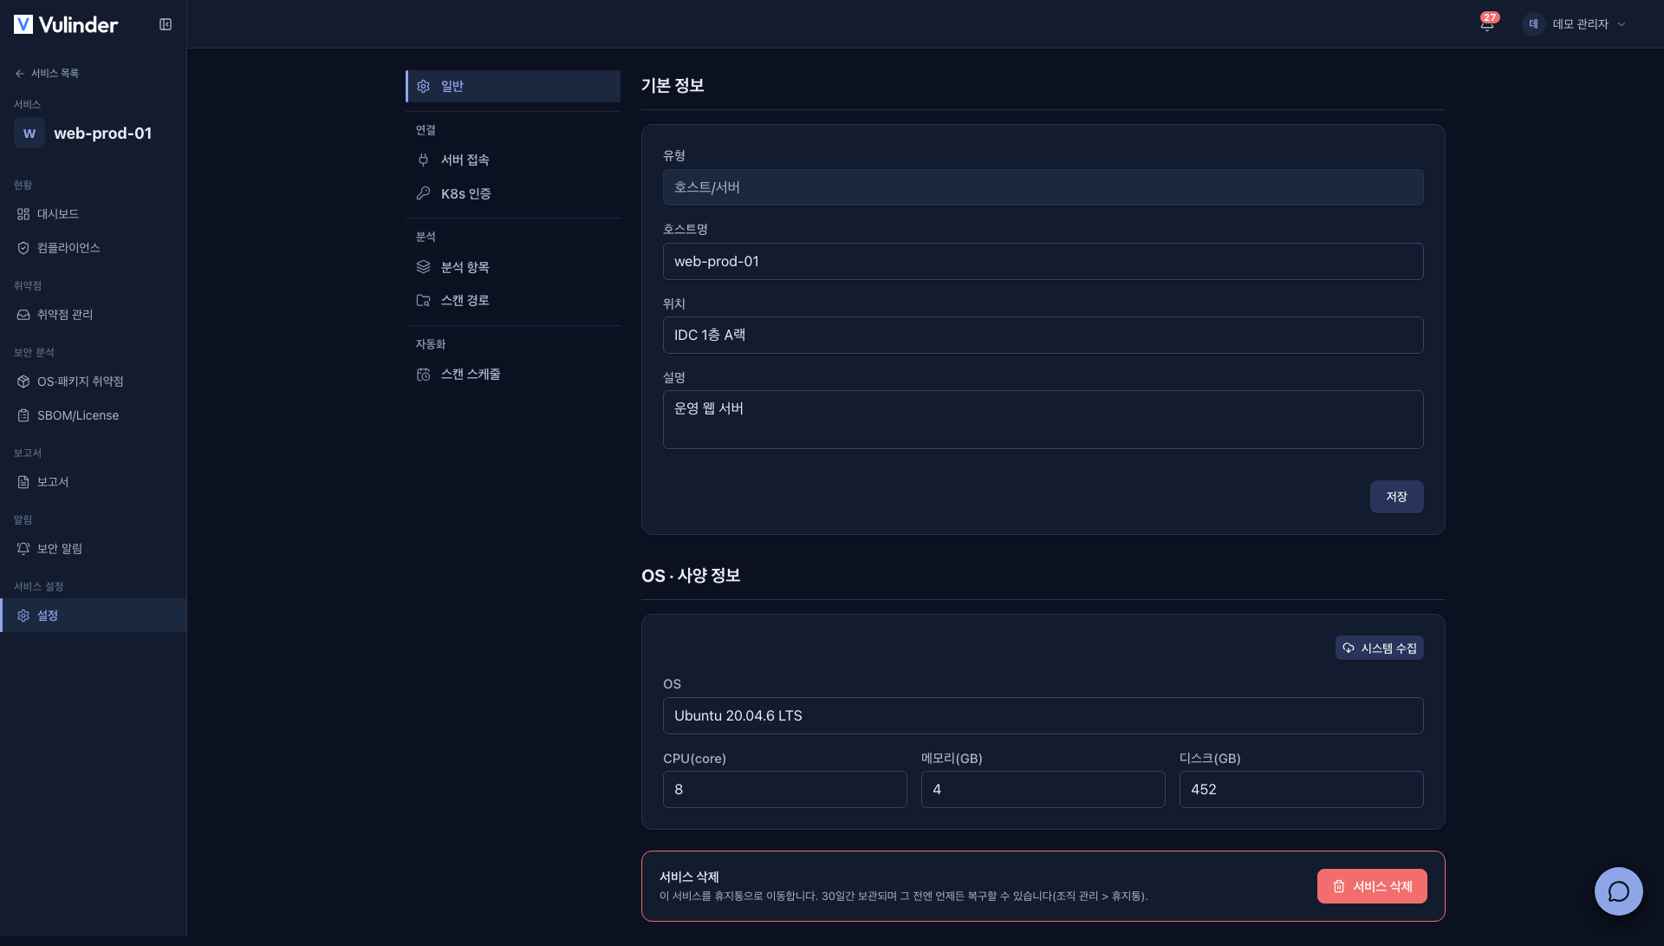1664x946 pixels.
Task: Click the 호스트명 input field
Action: click(1043, 261)
